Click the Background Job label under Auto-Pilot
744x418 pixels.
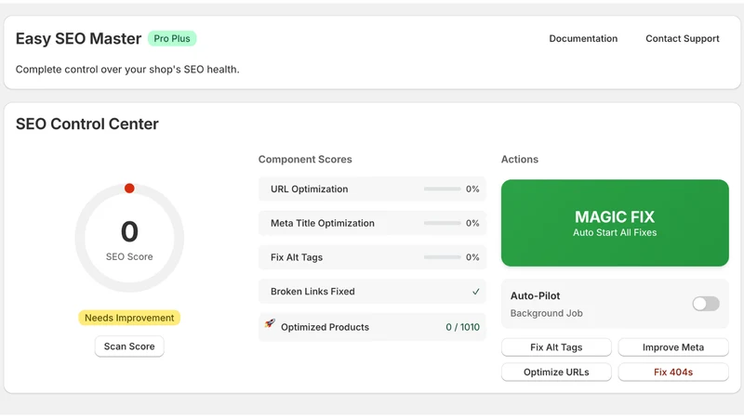tap(547, 313)
